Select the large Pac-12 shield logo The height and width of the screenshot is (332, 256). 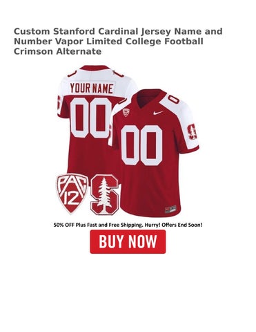pos(72,193)
